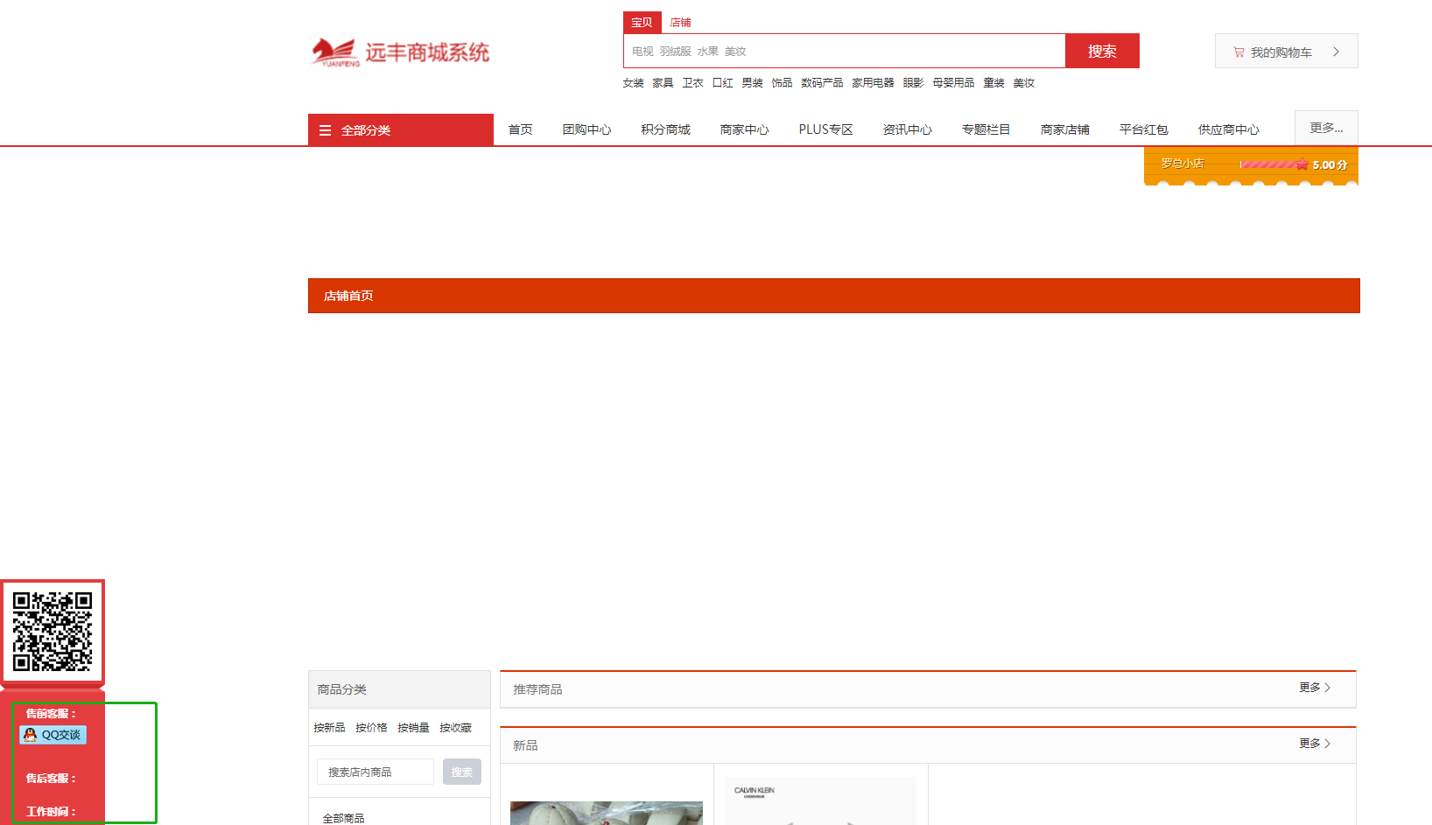Viewport: 1432px width, 825px height.
Task: Open the 饰品 hot keyword link
Action: (x=782, y=83)
